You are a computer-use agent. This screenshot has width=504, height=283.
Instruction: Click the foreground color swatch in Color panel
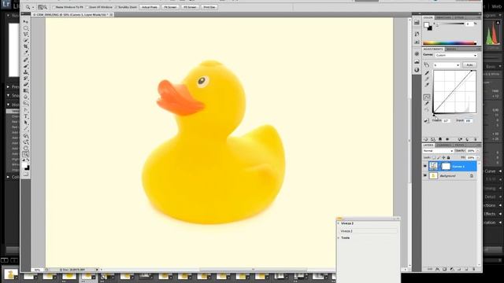427,24
